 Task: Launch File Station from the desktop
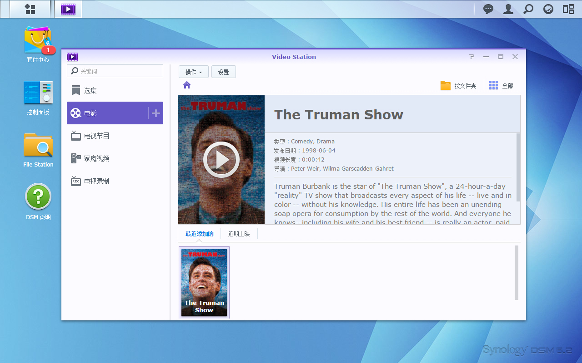tap(38, 146)
